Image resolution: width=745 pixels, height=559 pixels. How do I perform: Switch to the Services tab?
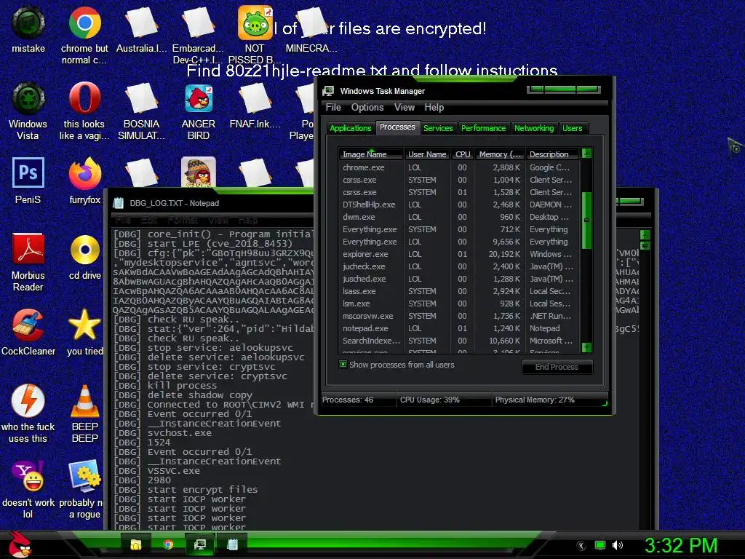pyautogui.click(x=438, y=128)
